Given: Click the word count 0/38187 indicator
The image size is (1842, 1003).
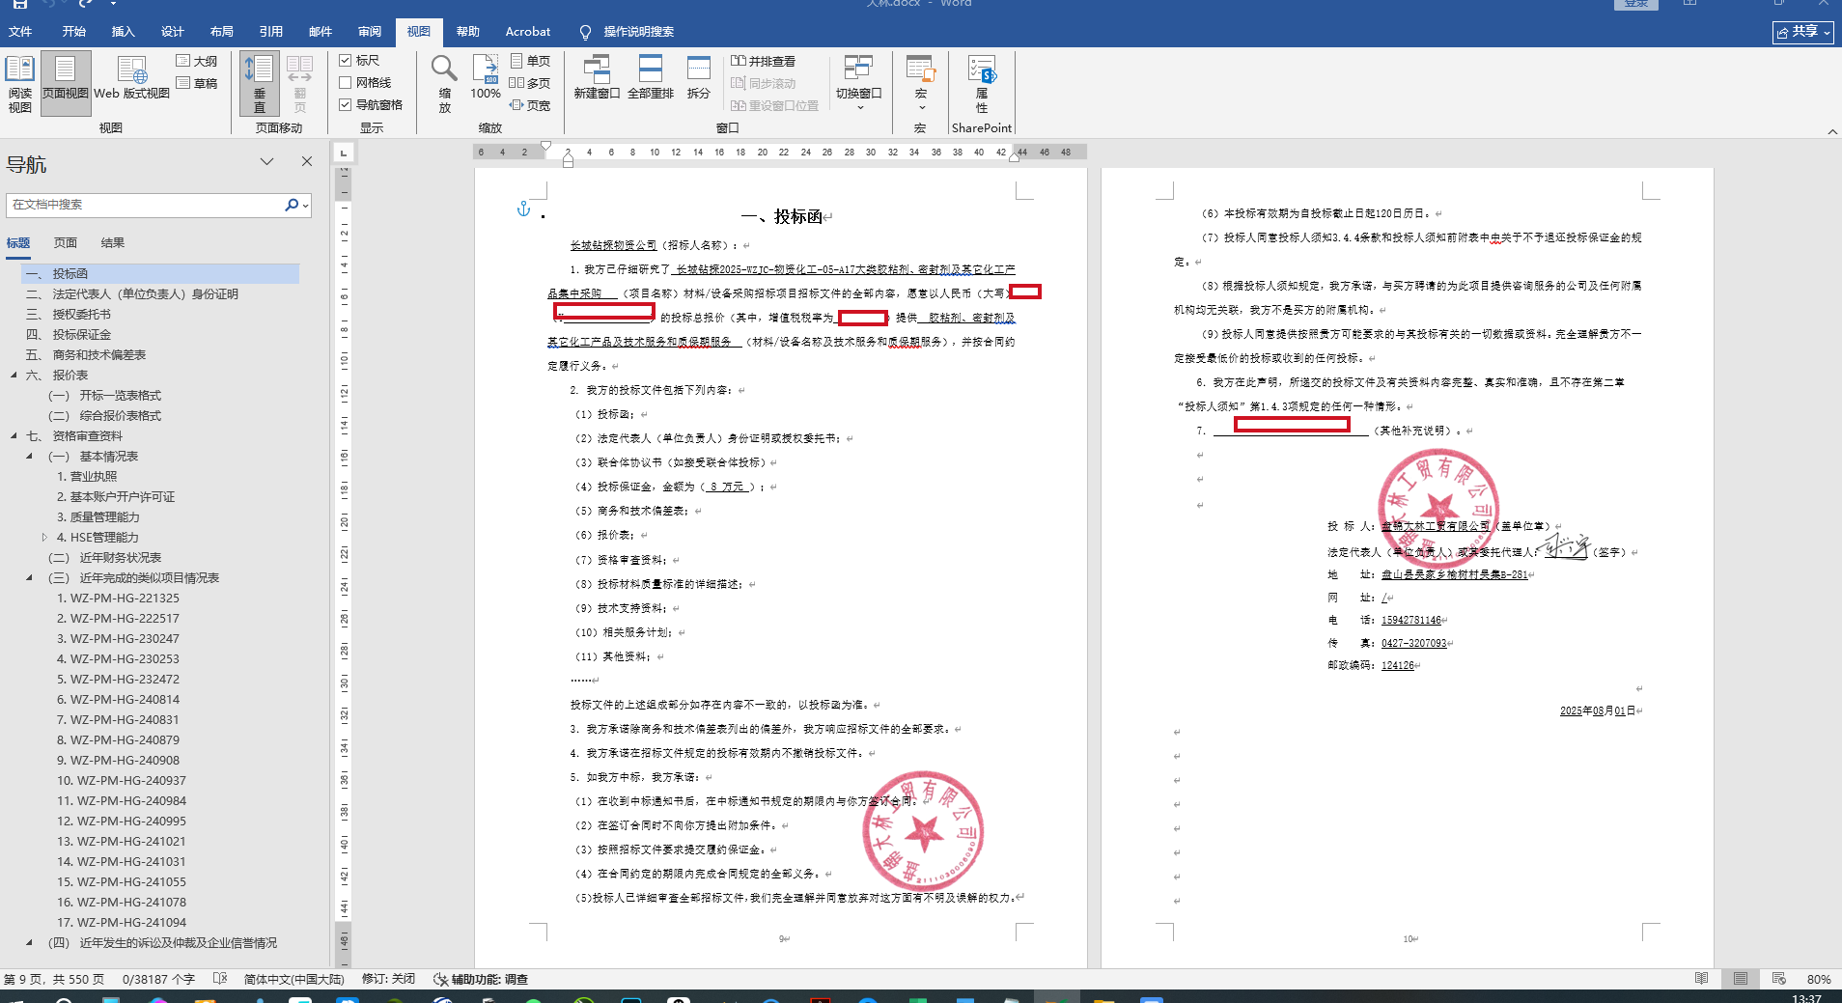Looking at the screenshot, I should coord(158,979).
